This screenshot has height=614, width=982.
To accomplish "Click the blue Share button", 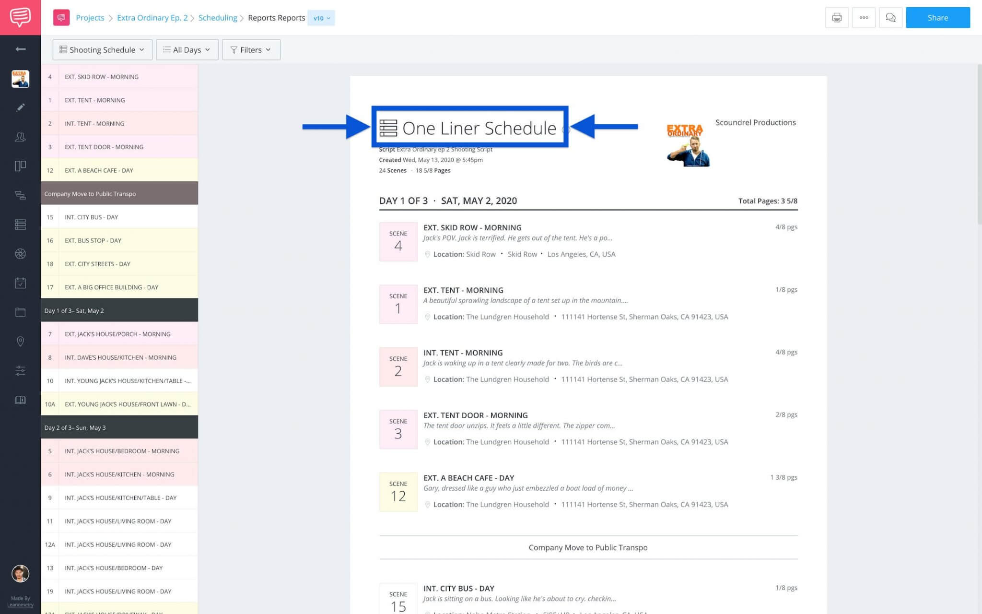I will tap(938, 17).
